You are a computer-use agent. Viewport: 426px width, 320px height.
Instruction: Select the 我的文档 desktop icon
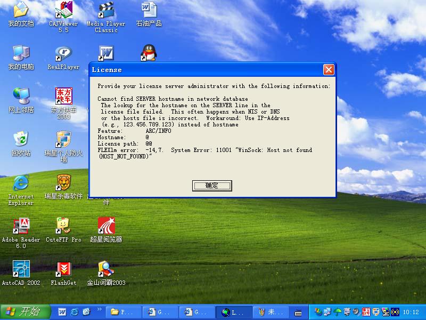[21, 14]
